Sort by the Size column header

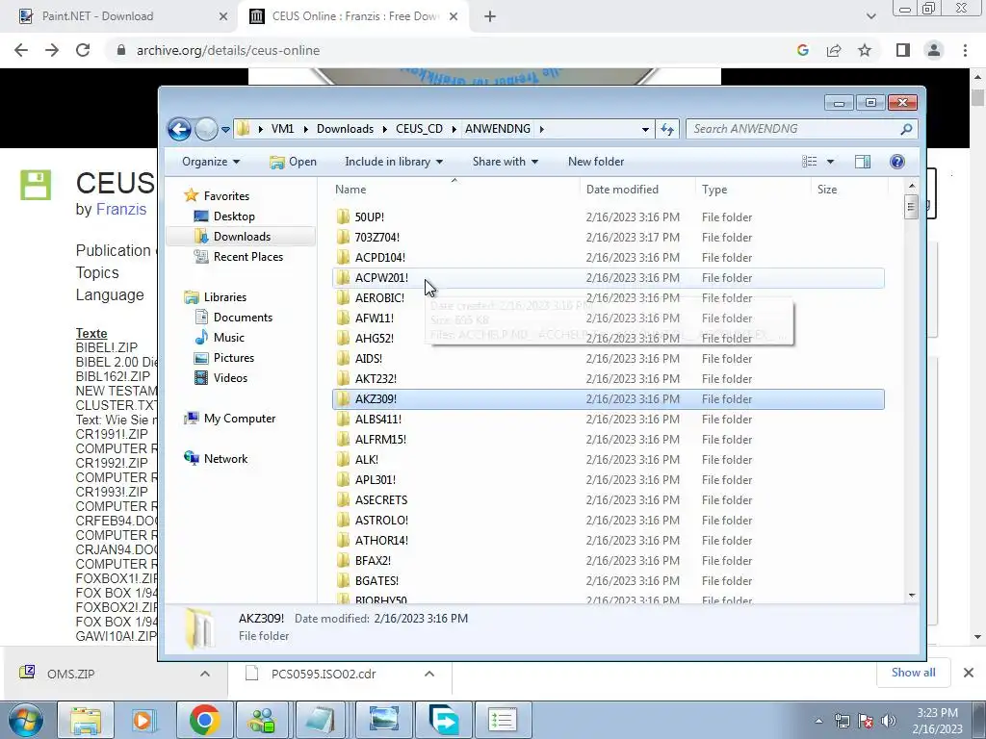pyautogui.click(x=849, y=190)
